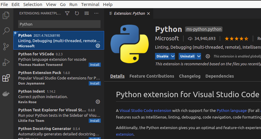Open the Docker view in activity bar
Image resolution: width=261 pixels, height=139 pixels.
point(6,94)
